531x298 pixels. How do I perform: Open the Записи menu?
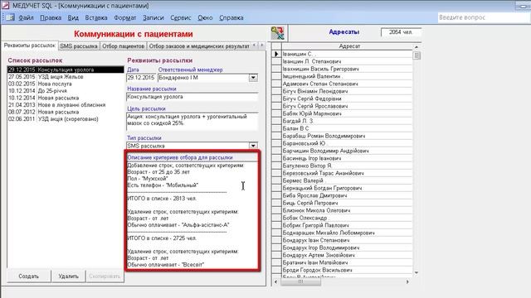pyautogui.click(x=153, y=17)
